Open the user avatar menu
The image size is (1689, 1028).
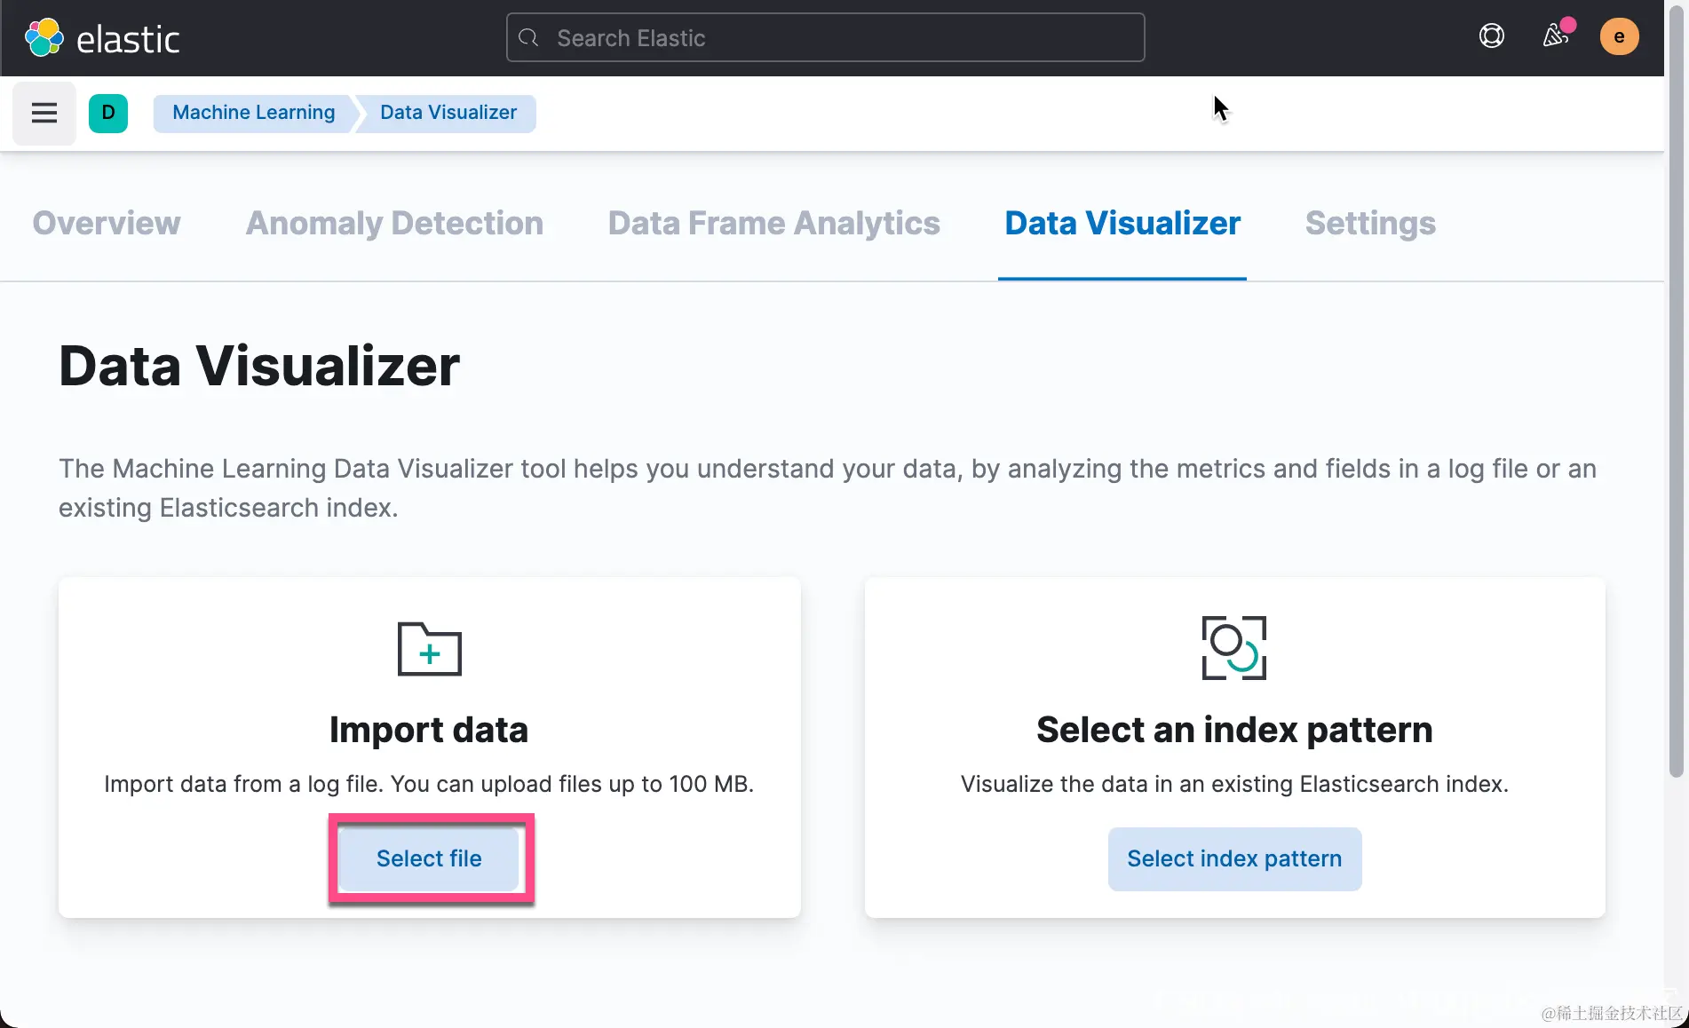[x=1620, y=36]
